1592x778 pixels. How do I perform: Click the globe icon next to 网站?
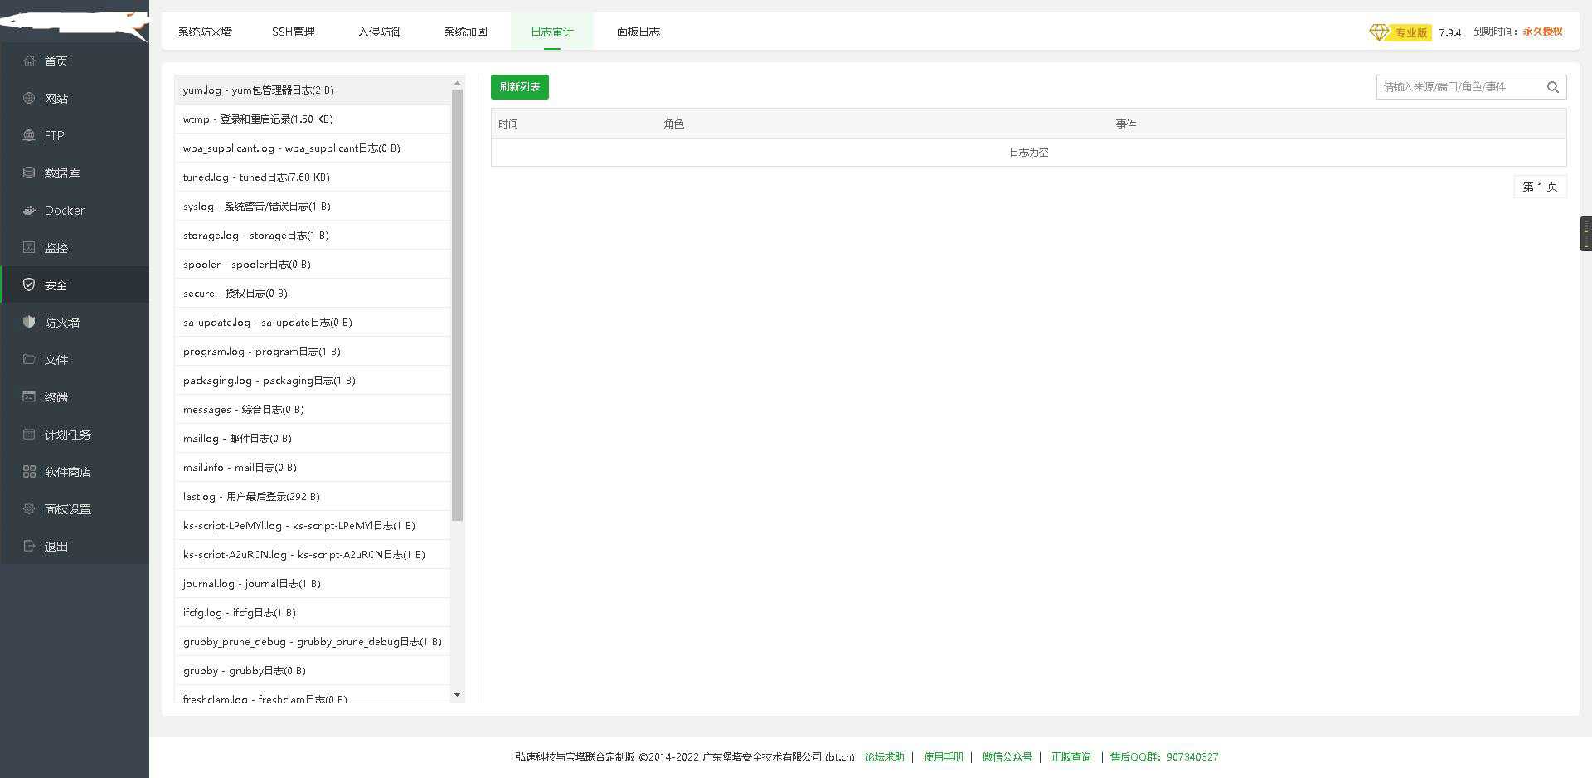click(x=29, y=98)
